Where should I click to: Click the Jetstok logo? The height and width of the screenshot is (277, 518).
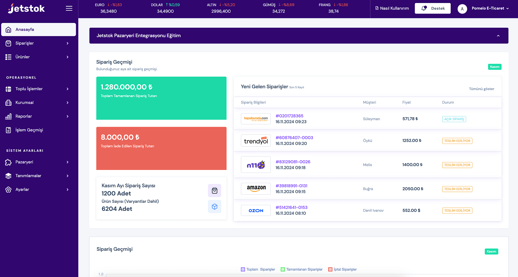click(x=26, y=8)
